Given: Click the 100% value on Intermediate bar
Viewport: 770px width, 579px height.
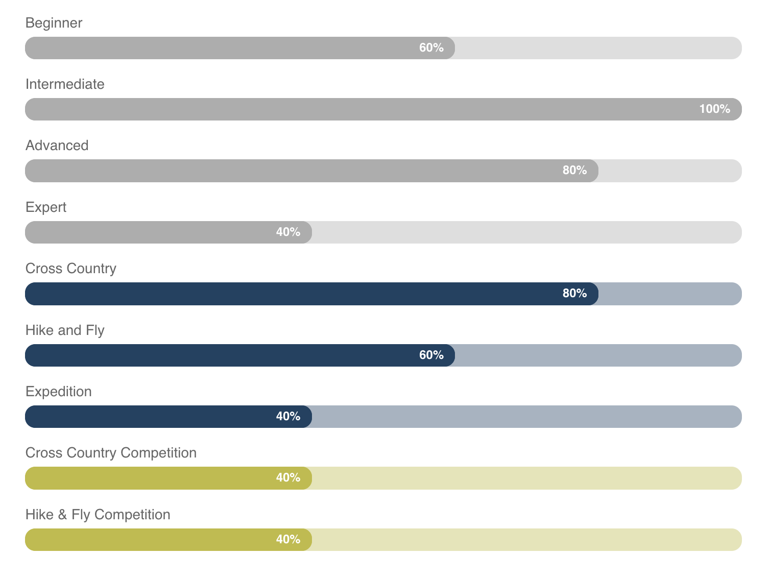Looking at the screenshot, I should pyautogui.click(x=714, y=109).
